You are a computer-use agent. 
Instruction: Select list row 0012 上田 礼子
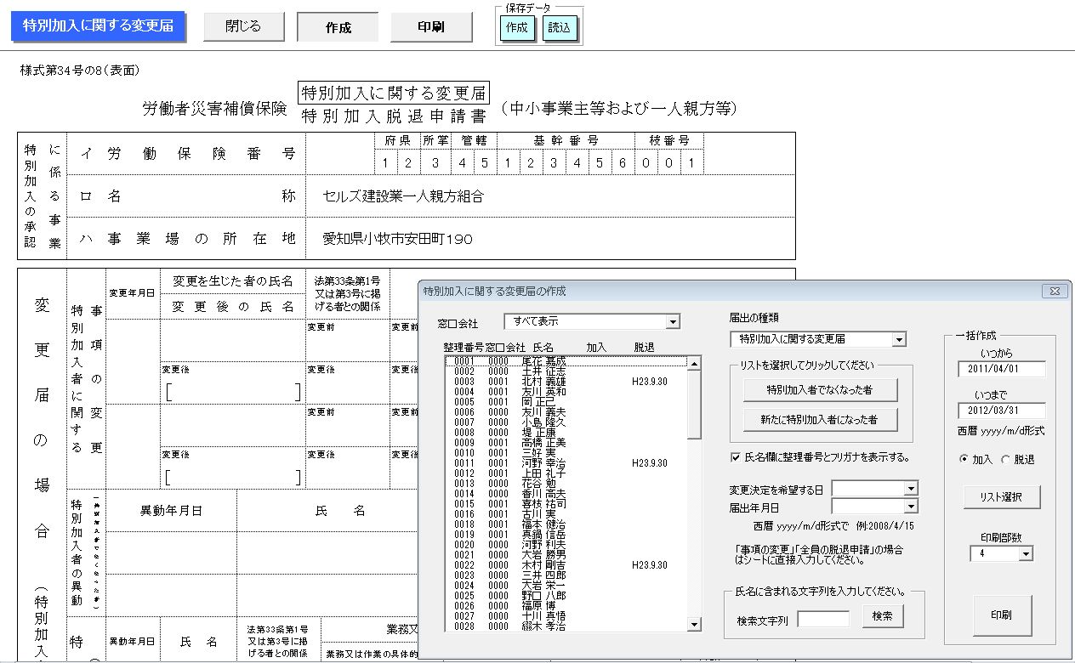pos(566,473)
